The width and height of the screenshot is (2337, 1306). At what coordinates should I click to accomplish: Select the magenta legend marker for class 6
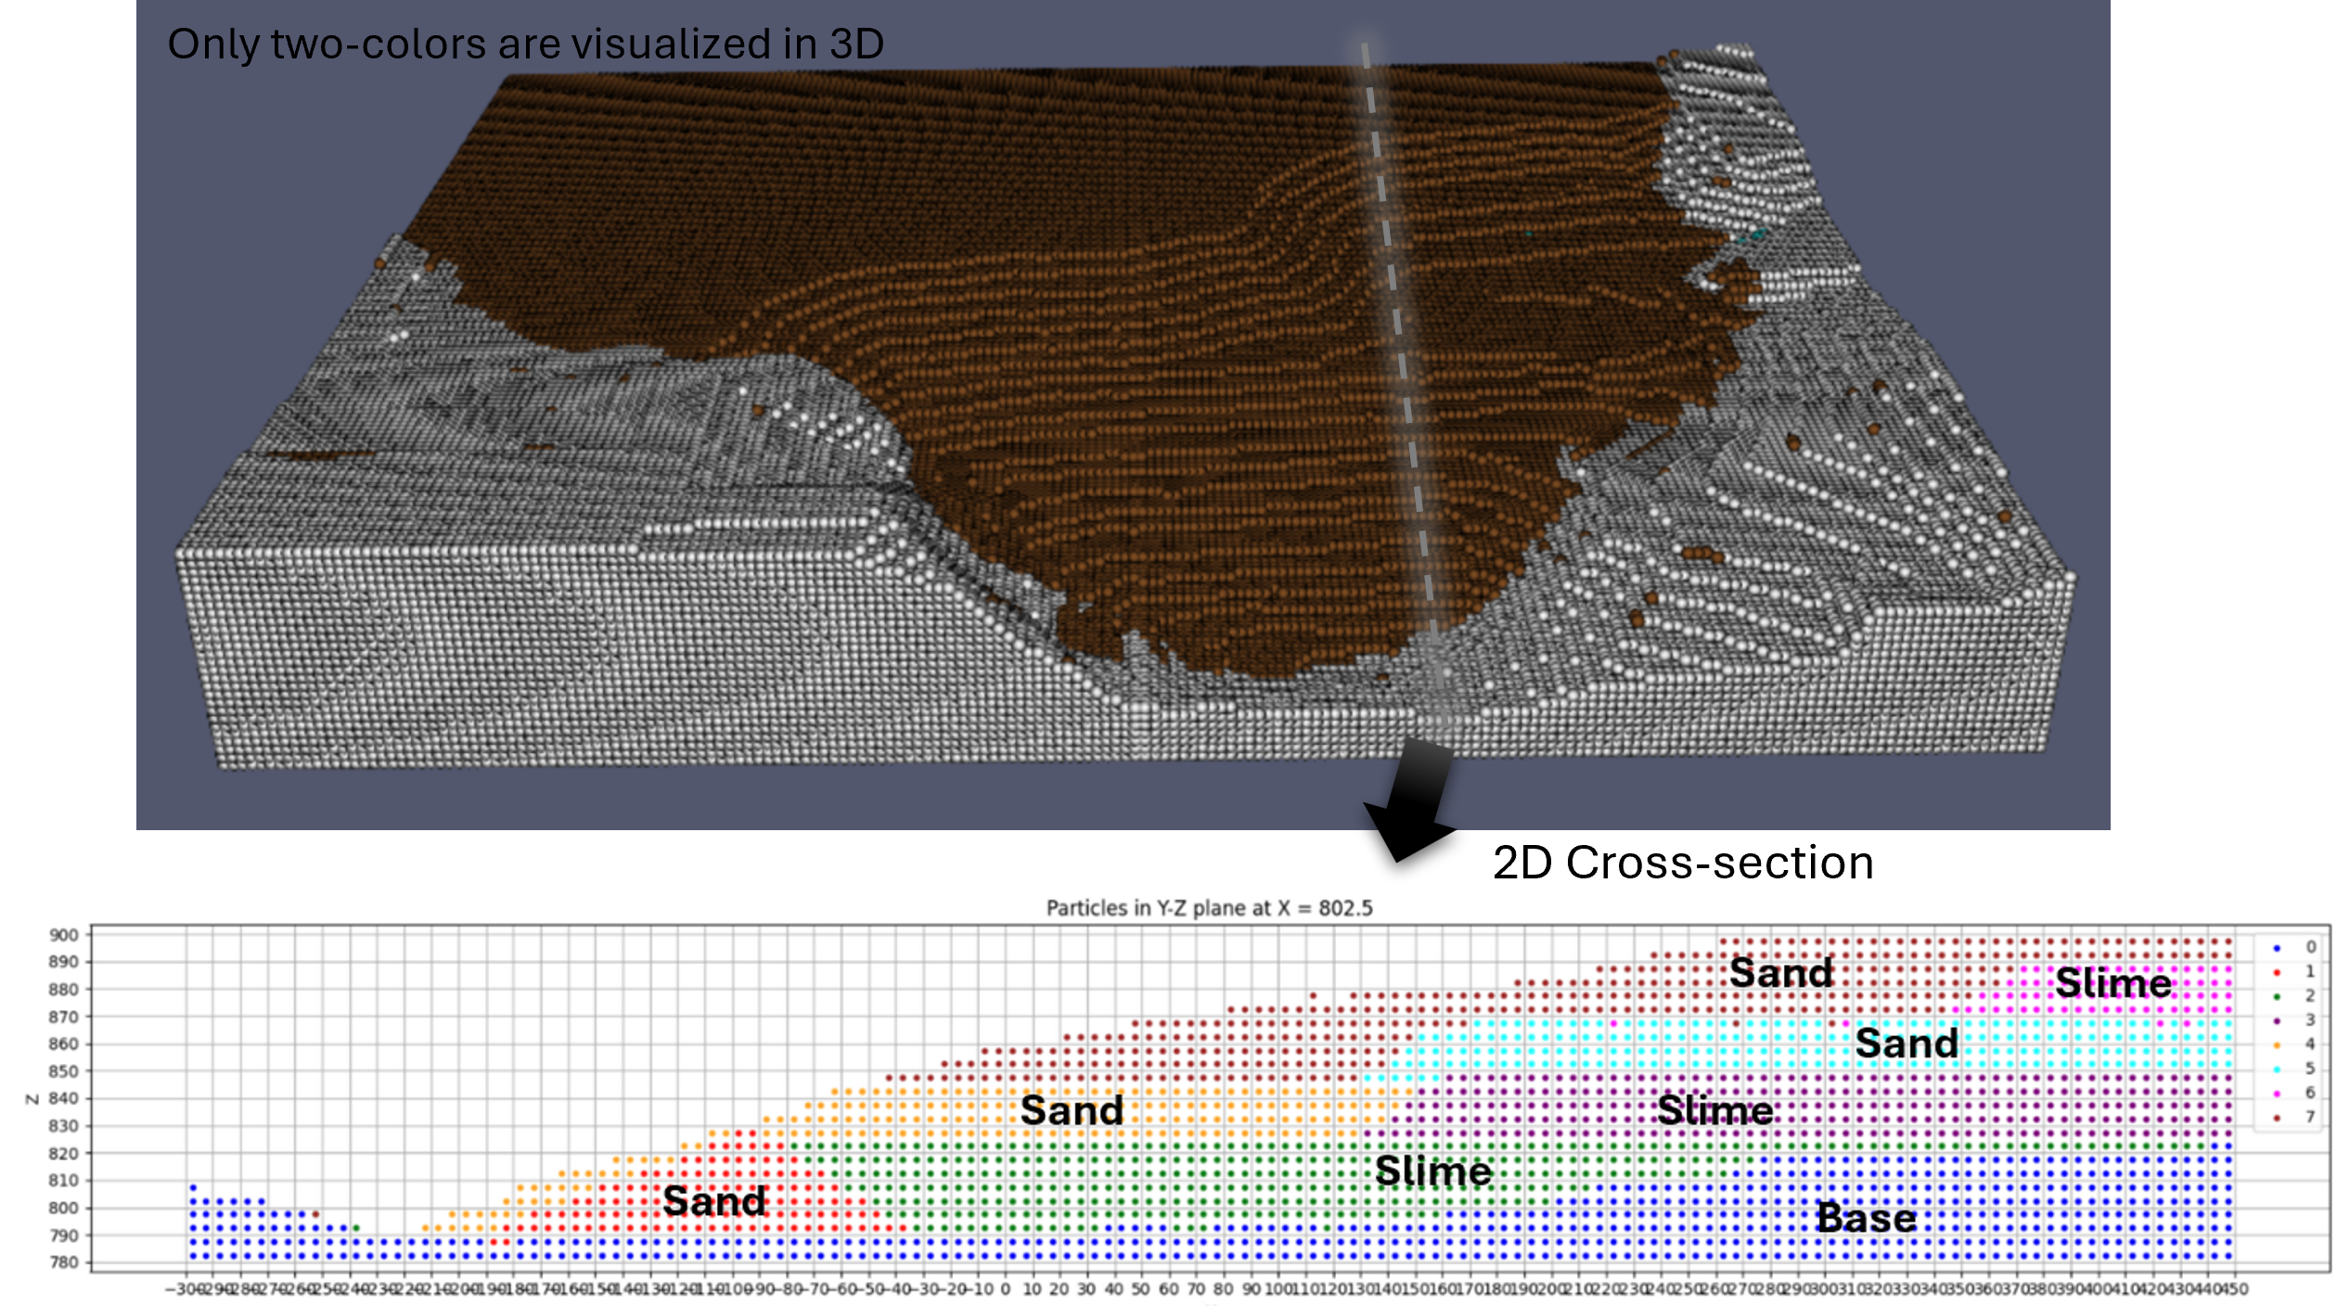click(x=2277, y=1094)
